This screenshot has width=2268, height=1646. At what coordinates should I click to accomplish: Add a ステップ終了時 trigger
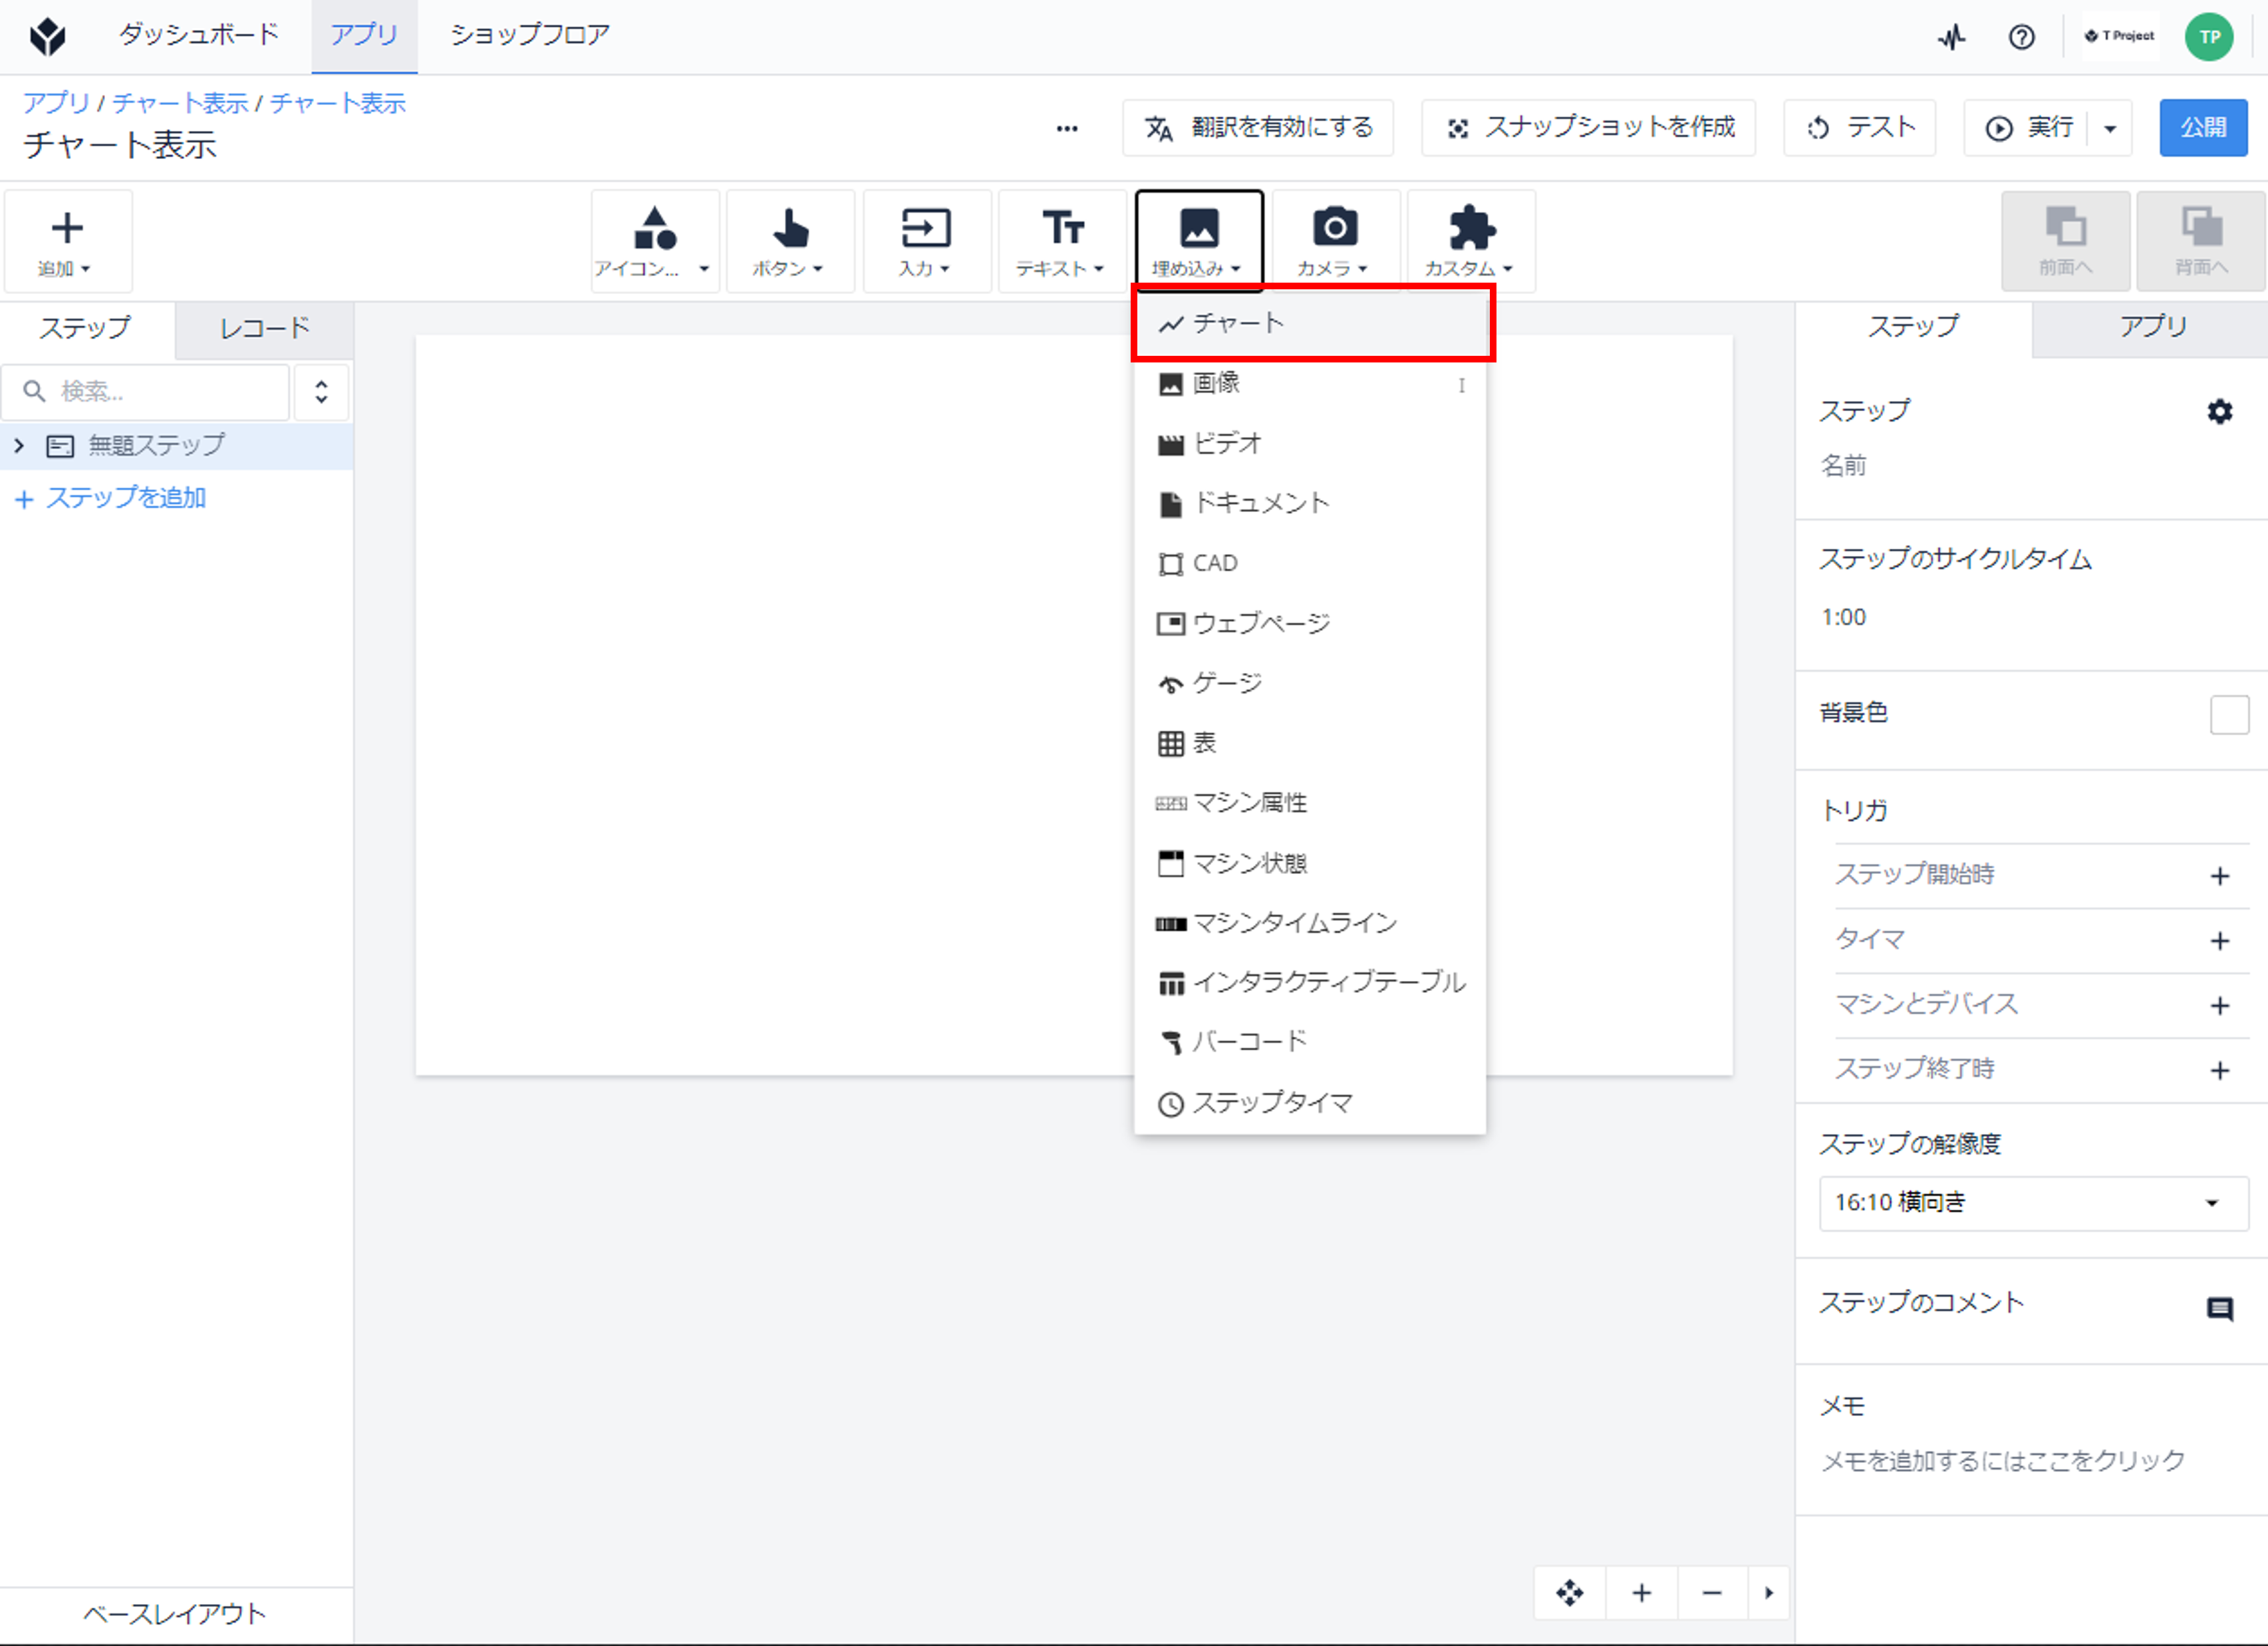click(2219, 1071)
